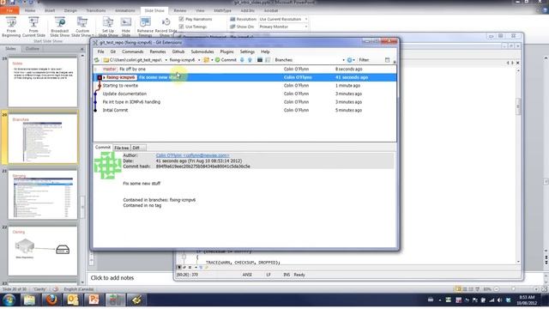The width and height of the screenshot is (549, 309).
Task: Open the repository path dropdown
Action: 166,60
